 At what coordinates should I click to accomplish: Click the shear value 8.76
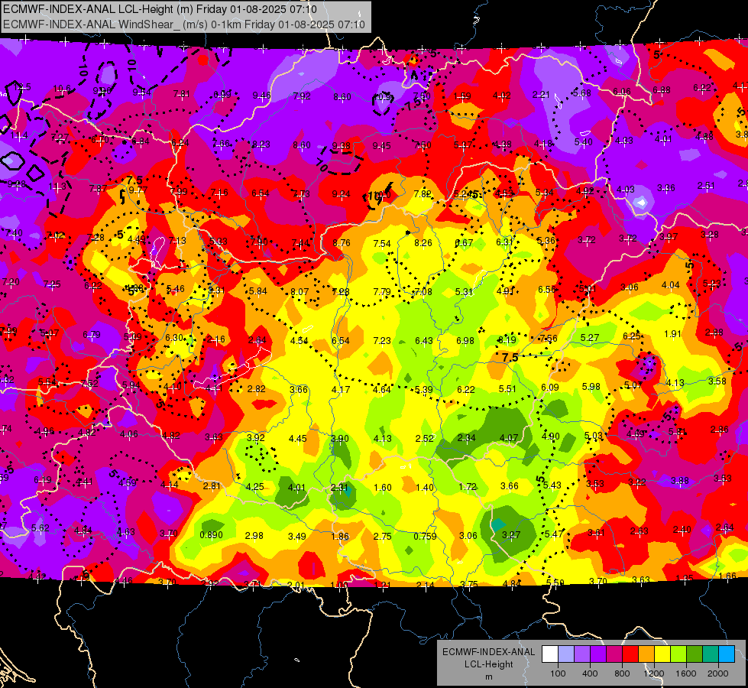click(342, 242)
